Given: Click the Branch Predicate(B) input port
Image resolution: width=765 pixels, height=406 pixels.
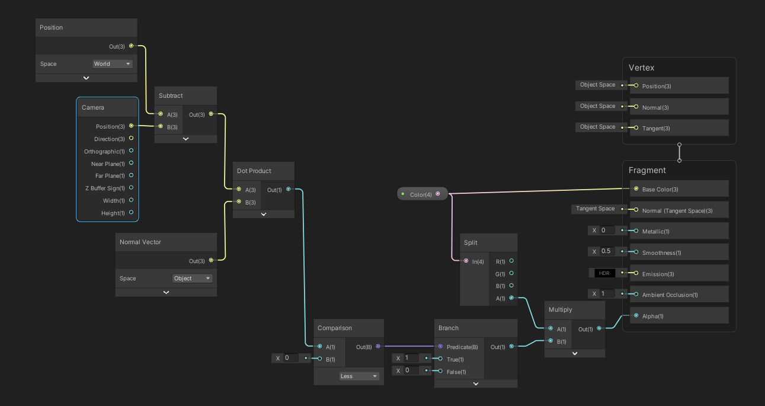Looking at the screenshot, I should click(440, 347).
